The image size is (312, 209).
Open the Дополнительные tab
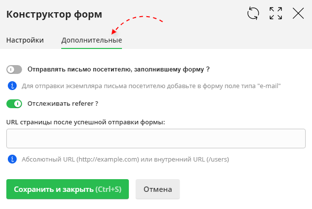pos(92,40)
